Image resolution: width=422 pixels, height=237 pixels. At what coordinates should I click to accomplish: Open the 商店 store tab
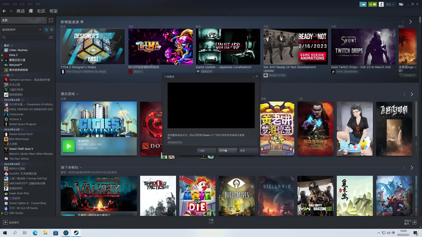point(20,11)
